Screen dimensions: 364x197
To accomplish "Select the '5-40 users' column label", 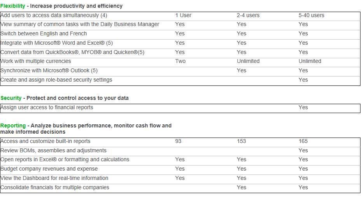I will [x=311, y=15].
